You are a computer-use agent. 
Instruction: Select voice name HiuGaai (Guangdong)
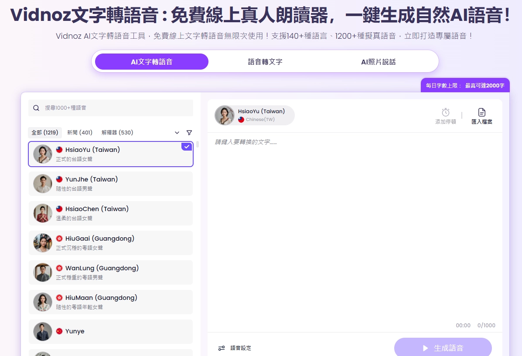[100, 238]
